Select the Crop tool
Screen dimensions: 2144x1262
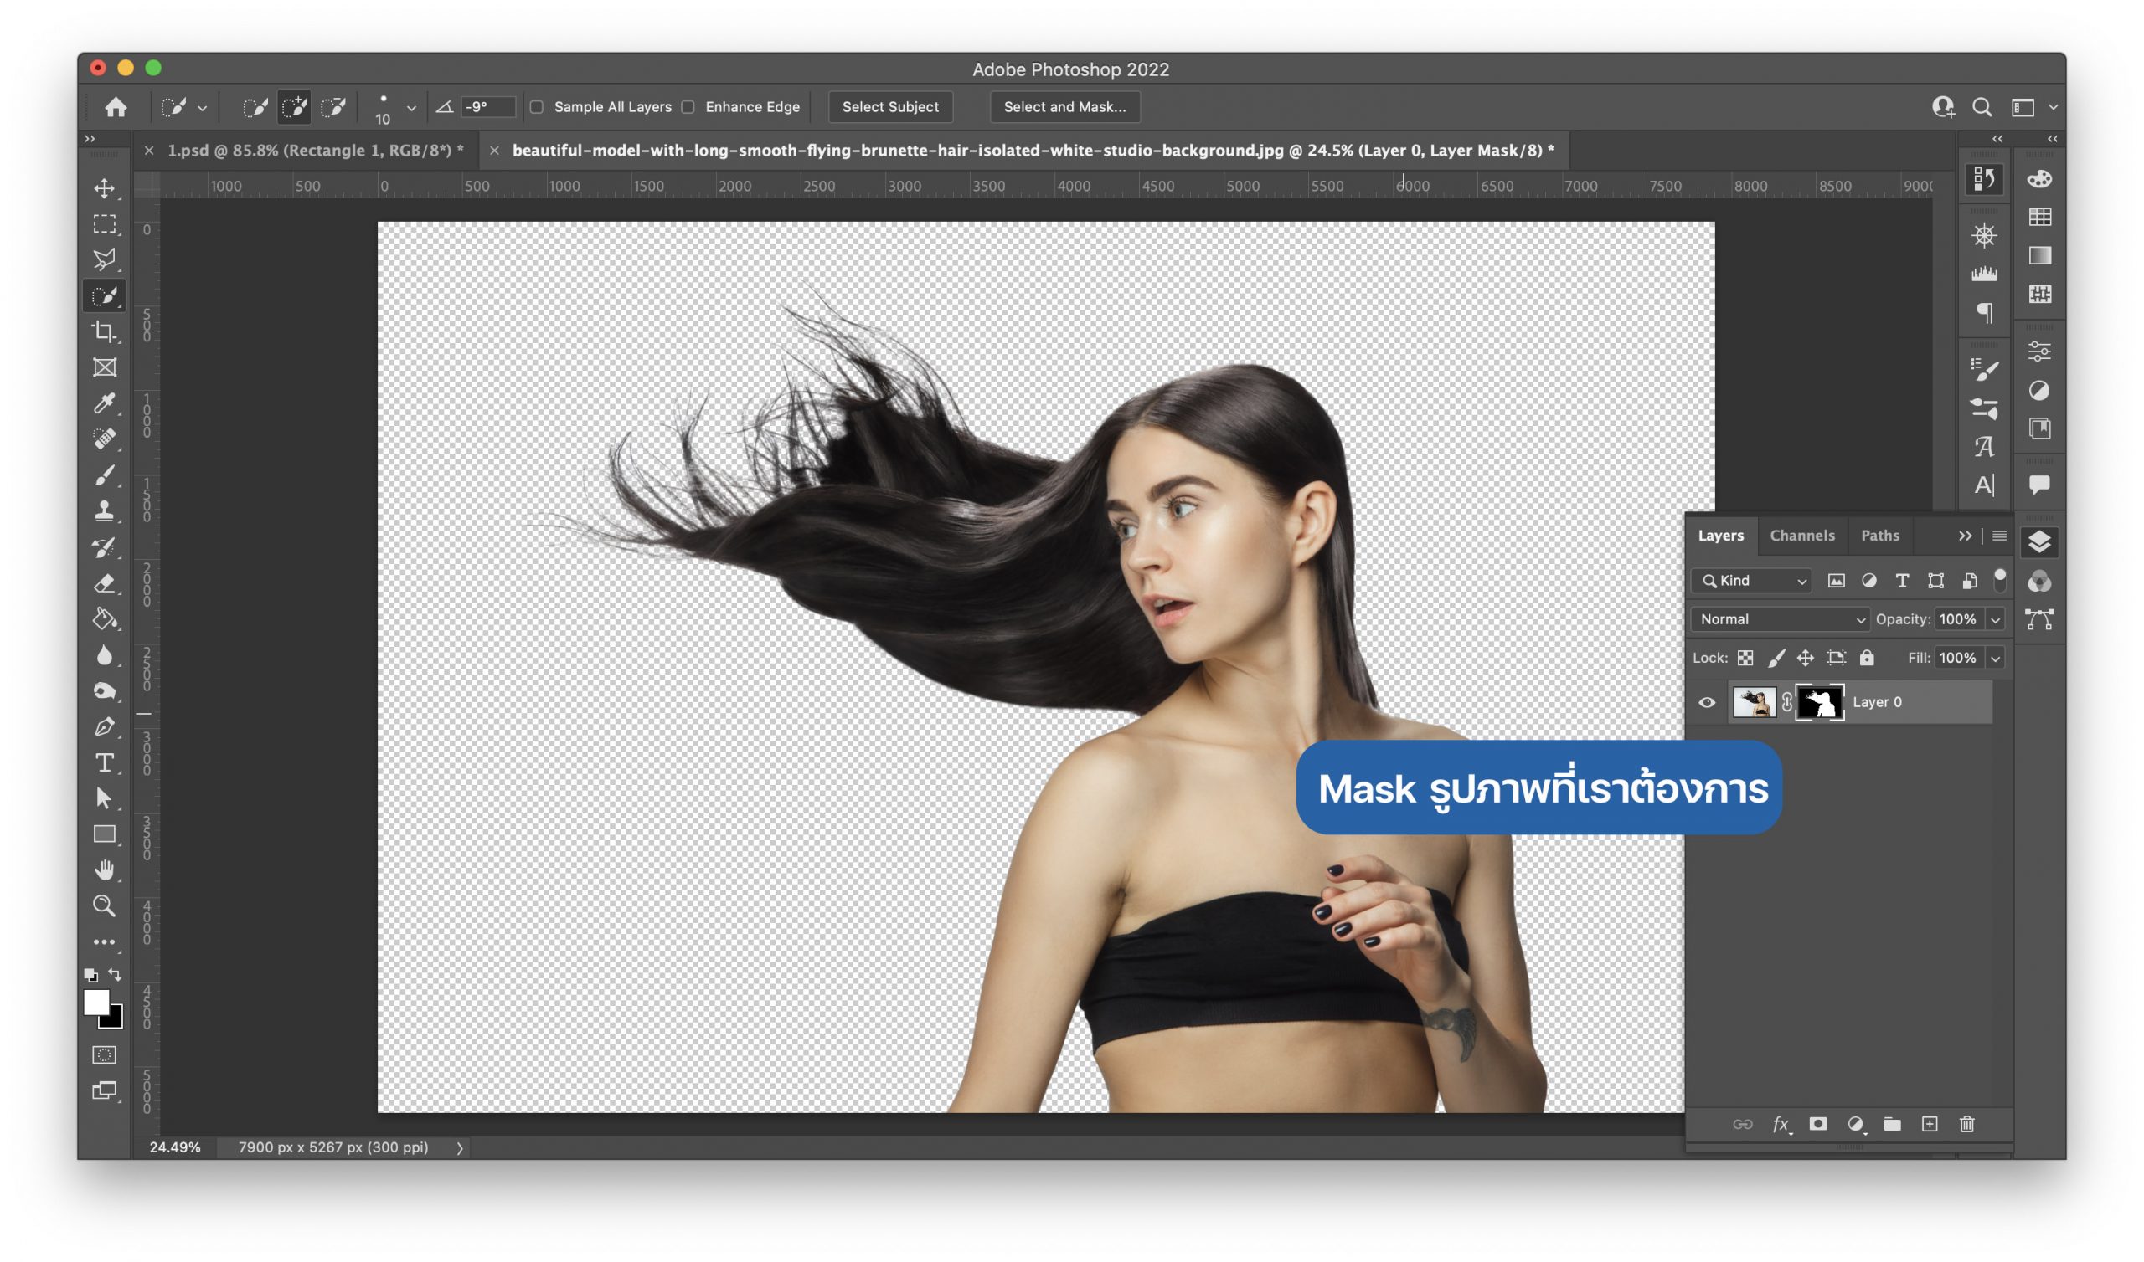(x=104, y=331)
